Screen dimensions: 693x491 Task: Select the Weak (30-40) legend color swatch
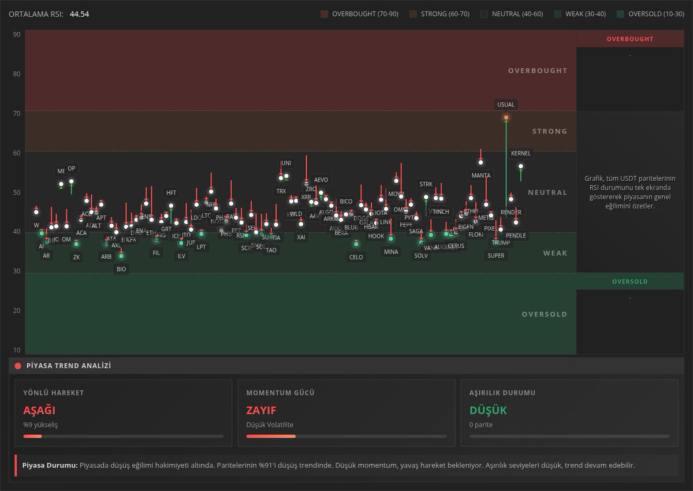[x=557, y=14]
